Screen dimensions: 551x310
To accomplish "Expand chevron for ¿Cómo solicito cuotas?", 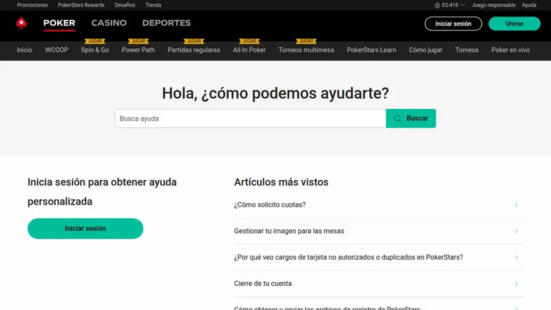I will point(516,205).
